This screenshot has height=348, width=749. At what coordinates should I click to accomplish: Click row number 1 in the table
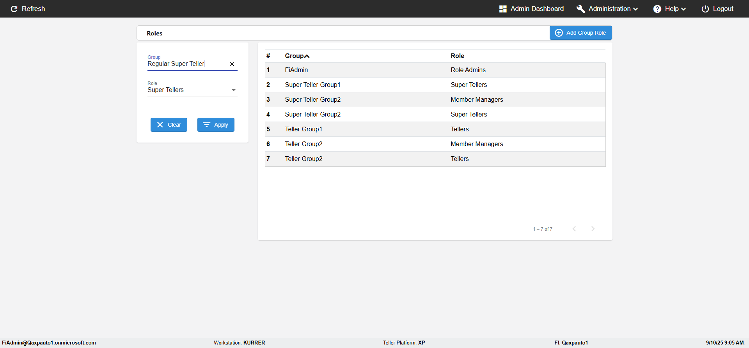pyautogui.click(x=268, y=70)
